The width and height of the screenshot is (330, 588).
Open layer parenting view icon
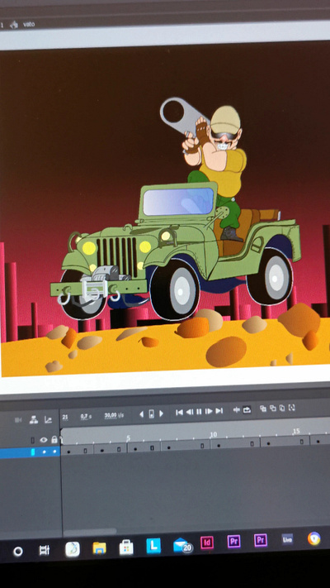[x=34, y=419]
